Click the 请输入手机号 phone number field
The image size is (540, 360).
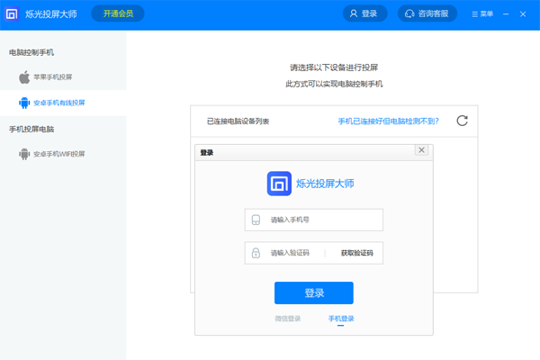click(x=314, y=220)
